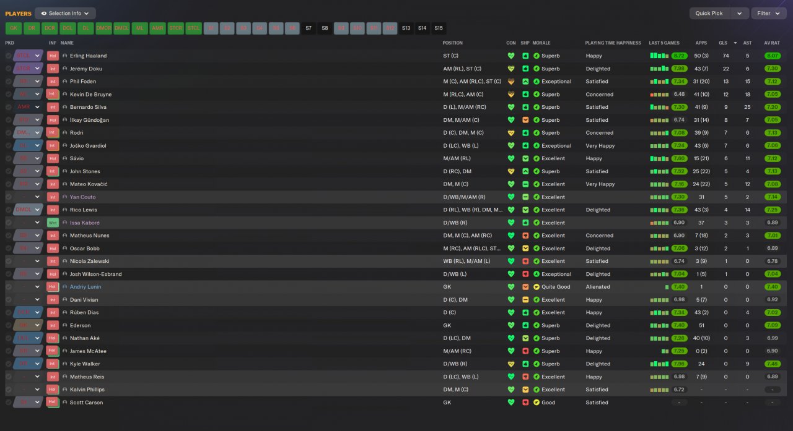793x431 pixels.
Task: Click Josh Wilson-Esbrand's red sharpness icon
Action: click(x=525, y=274)
